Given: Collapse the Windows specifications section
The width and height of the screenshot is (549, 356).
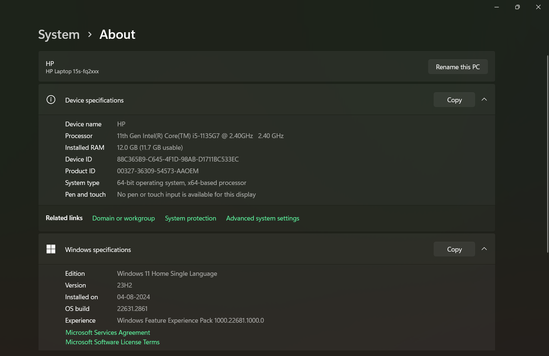Looking at the screenshot, I should coord(484,249).
